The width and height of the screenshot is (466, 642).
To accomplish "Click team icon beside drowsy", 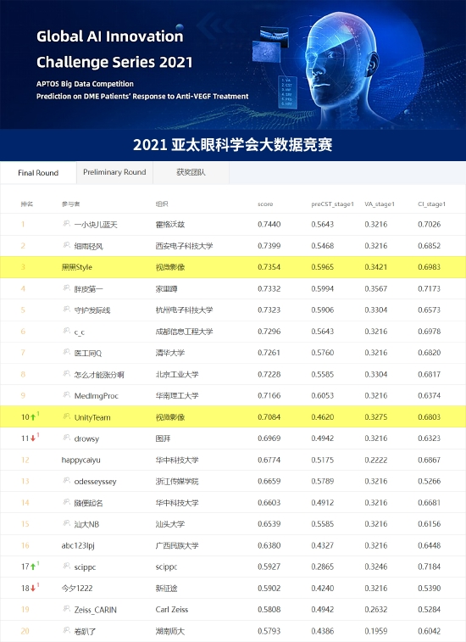I will 66,438.
